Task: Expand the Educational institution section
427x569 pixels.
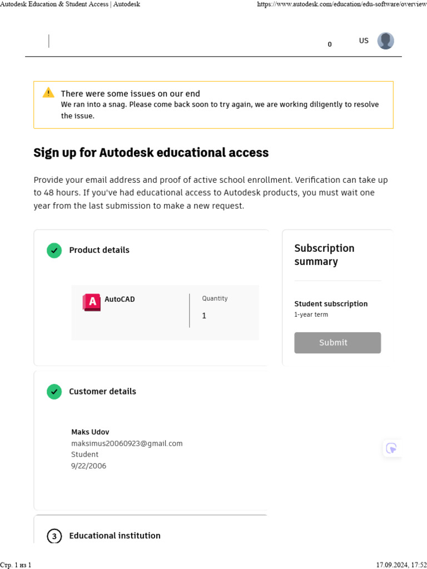Action: (x=115, y=536)
